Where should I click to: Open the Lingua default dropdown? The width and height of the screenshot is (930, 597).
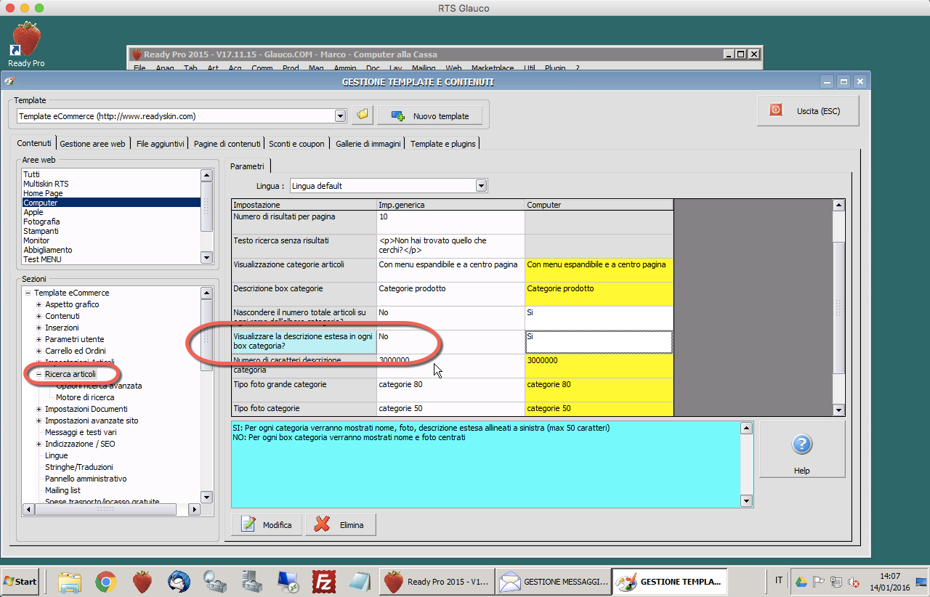481,186
